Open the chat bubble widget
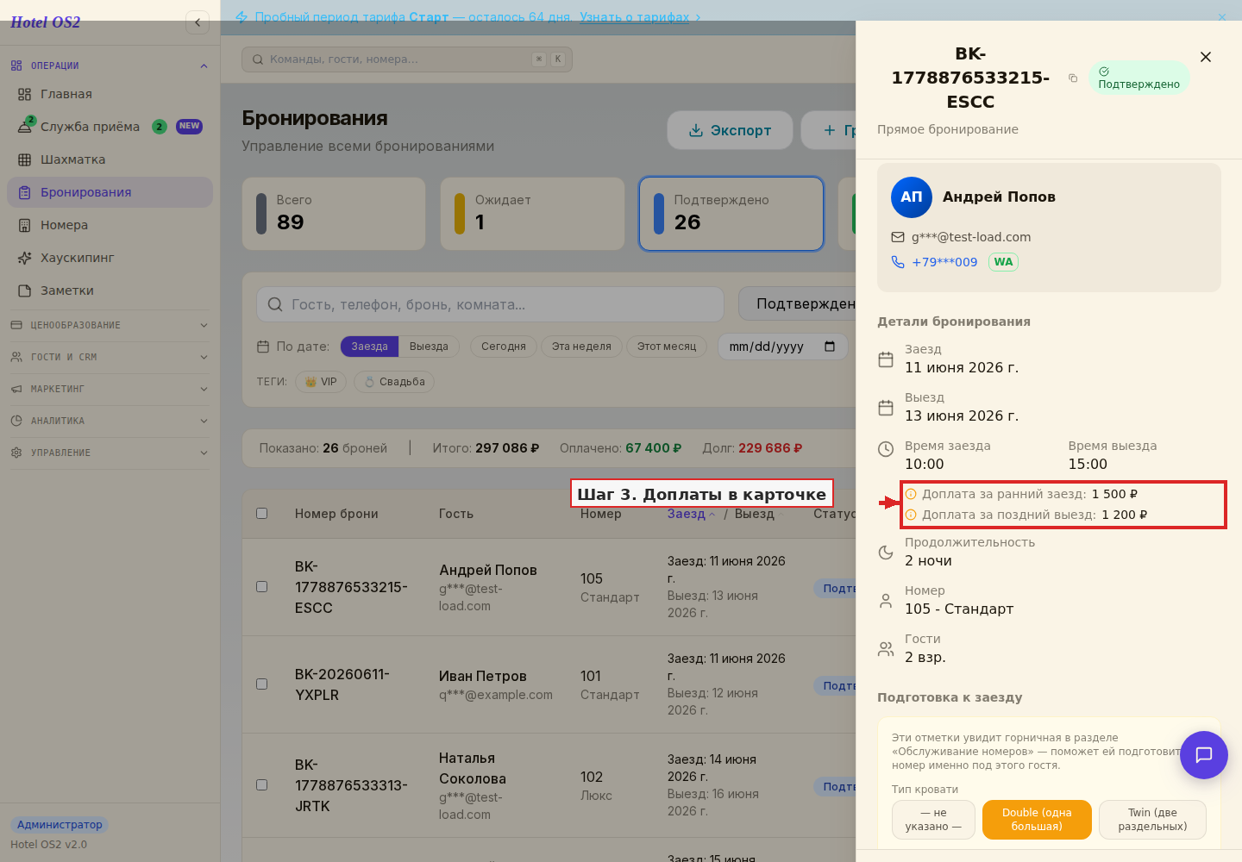 pyautogui.click(x=1204, y=755)
